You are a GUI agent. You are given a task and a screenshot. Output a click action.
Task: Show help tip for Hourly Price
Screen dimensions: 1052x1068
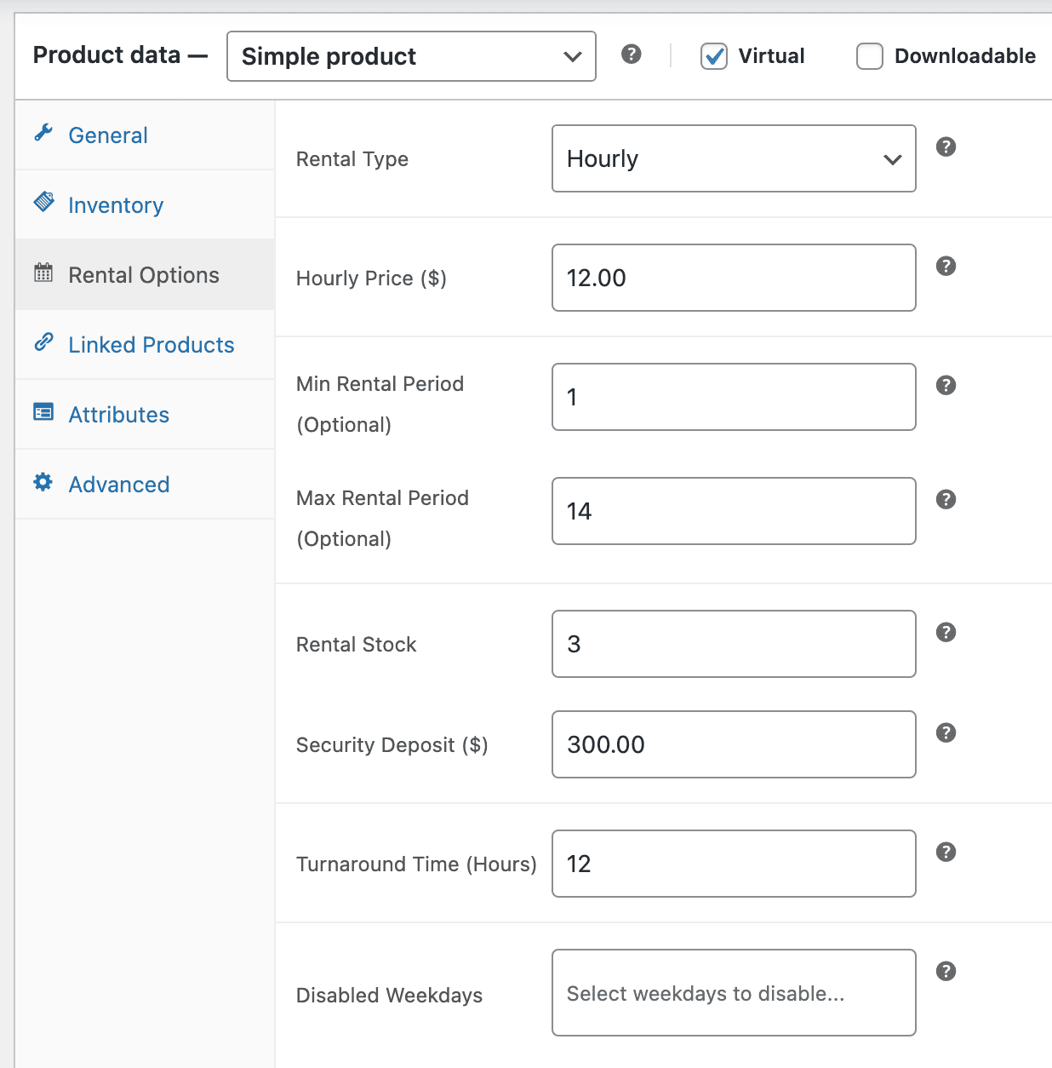(x=946, y=266)
